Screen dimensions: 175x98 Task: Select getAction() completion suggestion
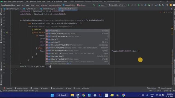pyautogui.click(x=77, y=42)
